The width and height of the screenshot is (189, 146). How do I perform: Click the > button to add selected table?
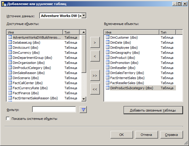[95, 43]
